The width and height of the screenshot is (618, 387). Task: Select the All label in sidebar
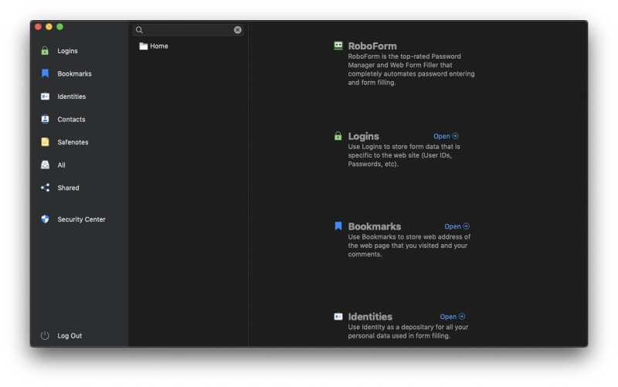pyautogui.click(x=62, y=165)
